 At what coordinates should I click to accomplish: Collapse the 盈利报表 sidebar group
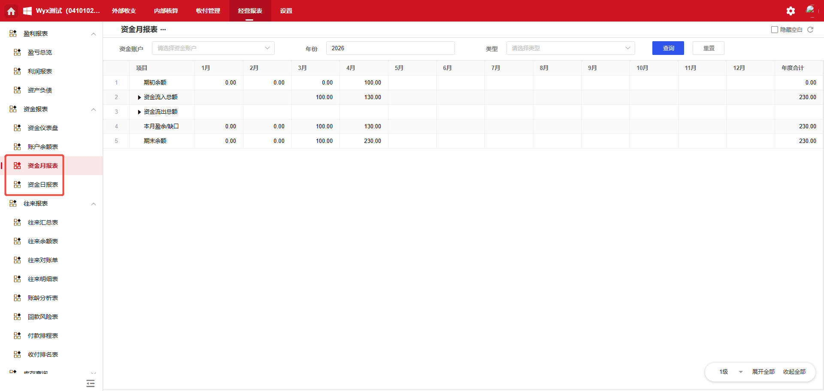click(x=94, y=34)
